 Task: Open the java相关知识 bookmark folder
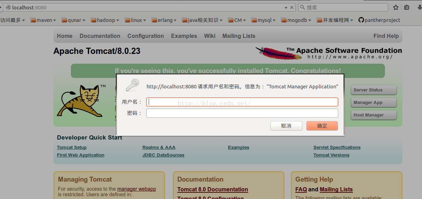tap(202, 20)
